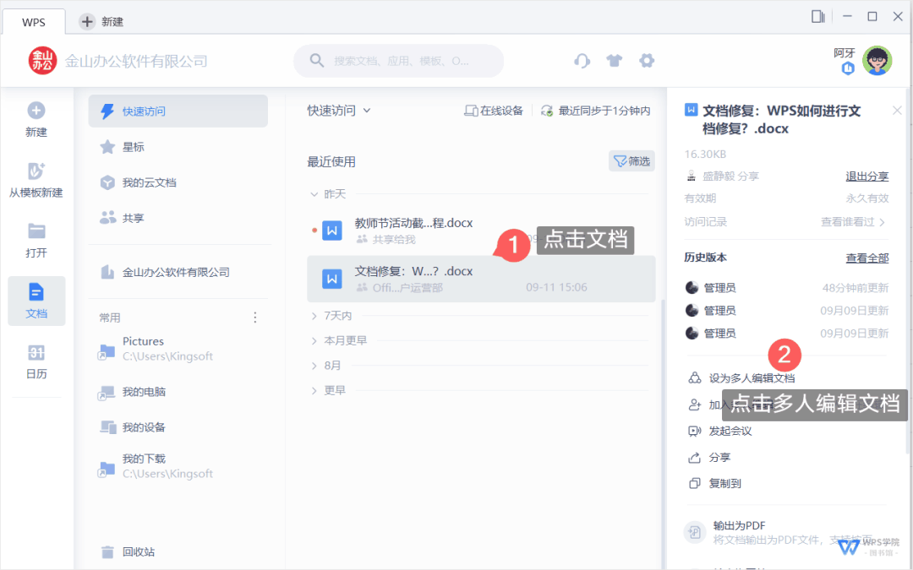Switch to the WPS tab

(x=34, y=22)
